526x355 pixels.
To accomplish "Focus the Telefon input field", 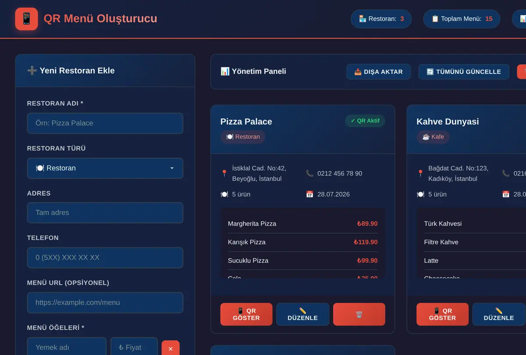I will [x=105, y=257].
